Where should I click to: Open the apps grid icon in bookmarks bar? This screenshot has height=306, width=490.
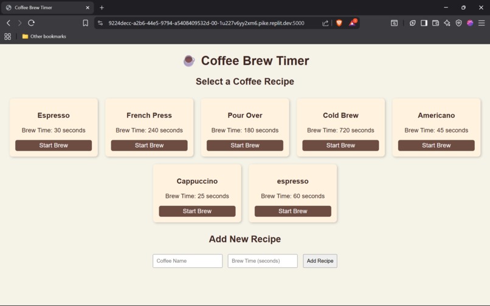click(7, 36)
